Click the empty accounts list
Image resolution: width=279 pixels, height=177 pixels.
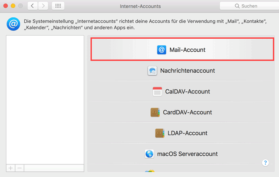(x=45, y=100)
